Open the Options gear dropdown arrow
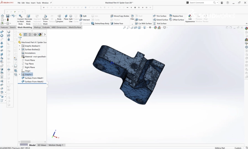 pyautogui.click(x=10, y=23)
